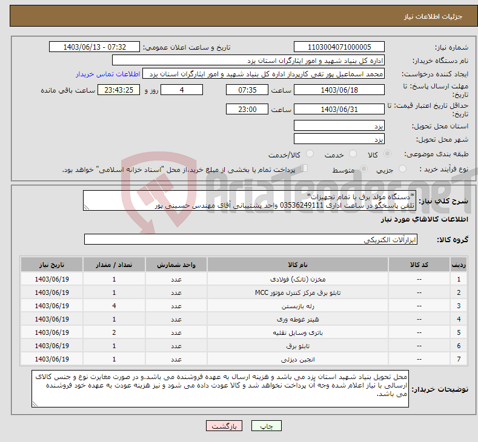
Task: Click the نام دستگاه خریدار field
Action: (x=248, y=61)
